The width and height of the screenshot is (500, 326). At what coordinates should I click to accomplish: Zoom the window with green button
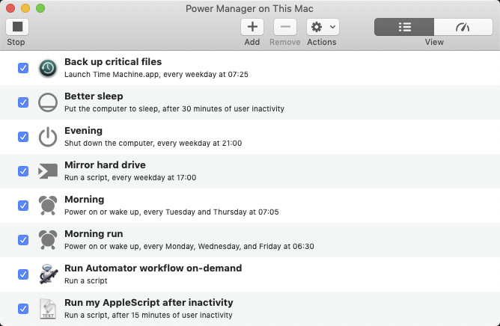[40, 8]
